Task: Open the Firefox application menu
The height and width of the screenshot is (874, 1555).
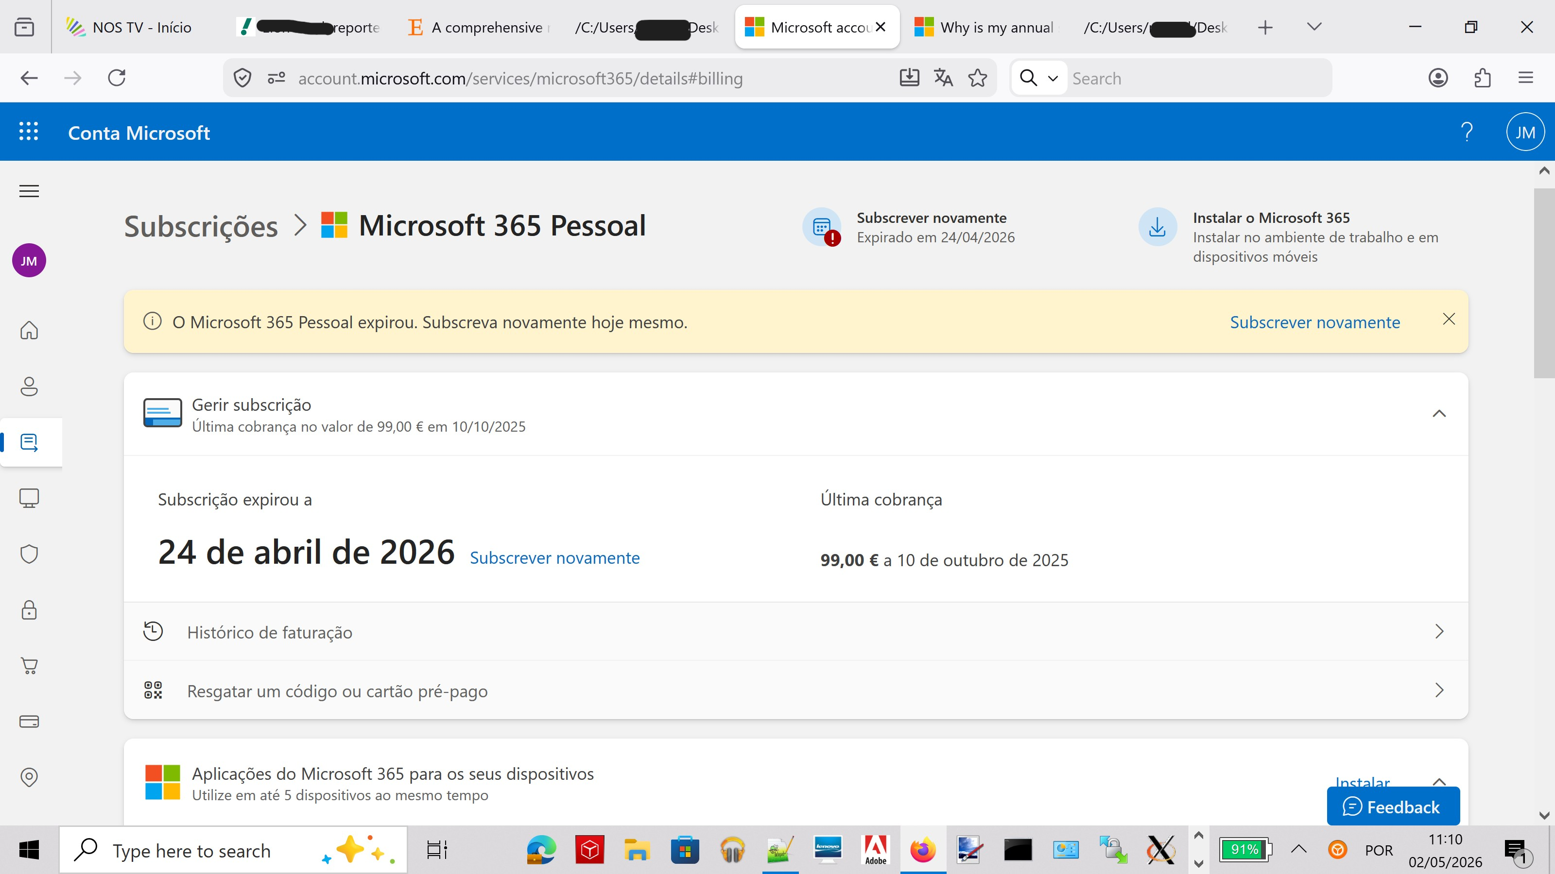Action: click(x=1525, y=78)
